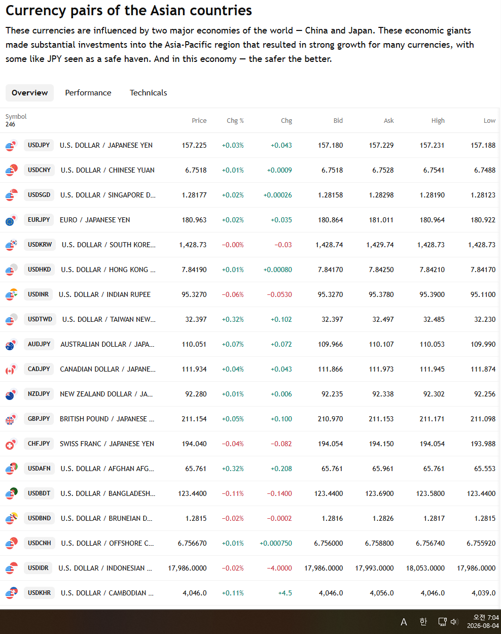501x634 pixels.
Task: Sort by the Low column header
Action: [x=489, y=121]
